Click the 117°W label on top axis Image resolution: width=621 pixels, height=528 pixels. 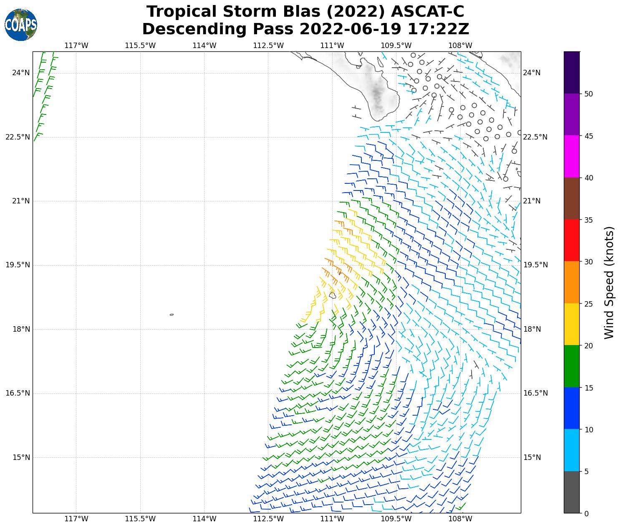click(76, 45)
